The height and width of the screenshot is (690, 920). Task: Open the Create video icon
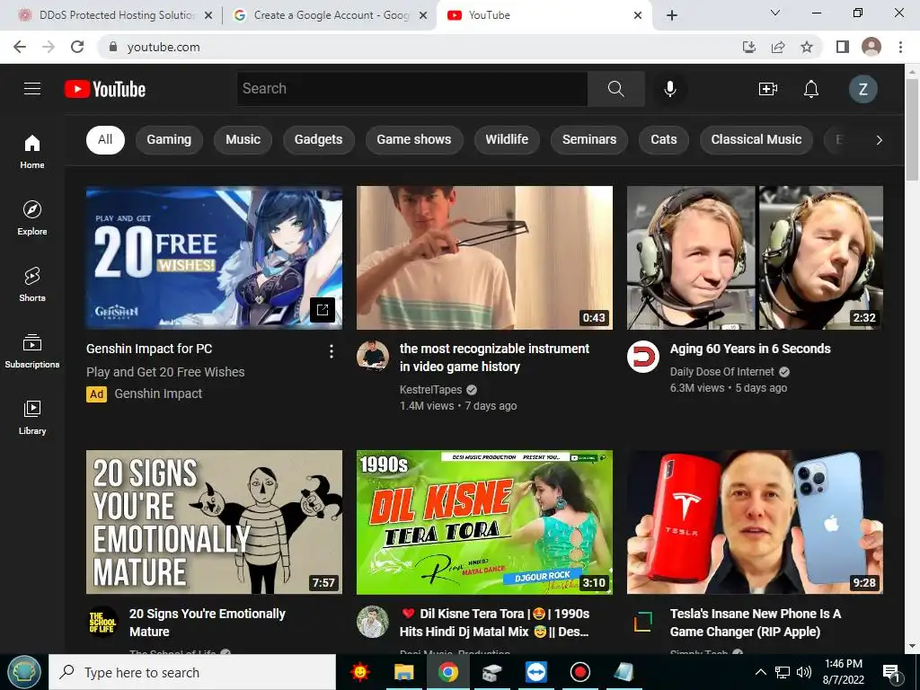coord(768,89)
